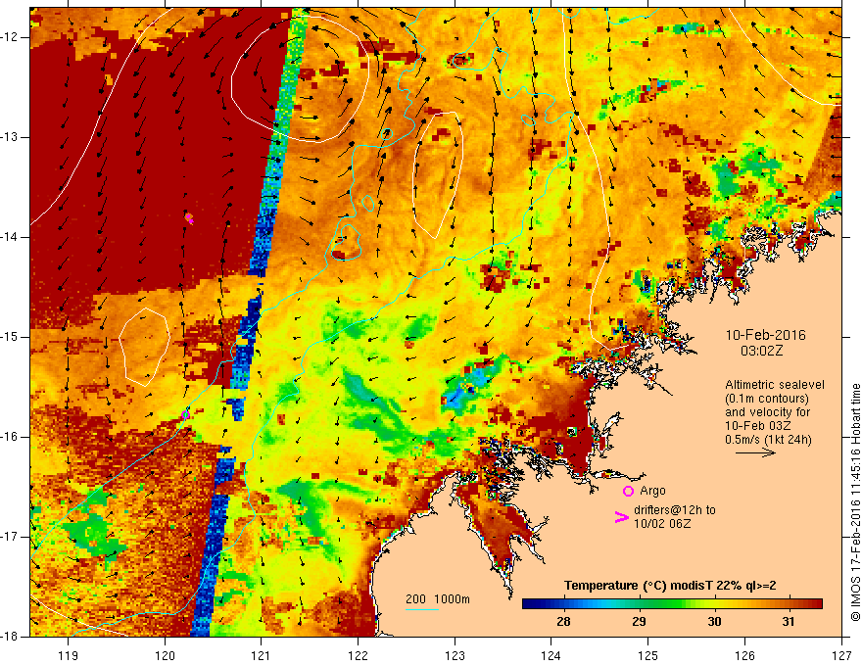The height and width of the screenshot is (666, 862).
Task: Click the time label 03:02Z
Action: click(x=761, y=351)
